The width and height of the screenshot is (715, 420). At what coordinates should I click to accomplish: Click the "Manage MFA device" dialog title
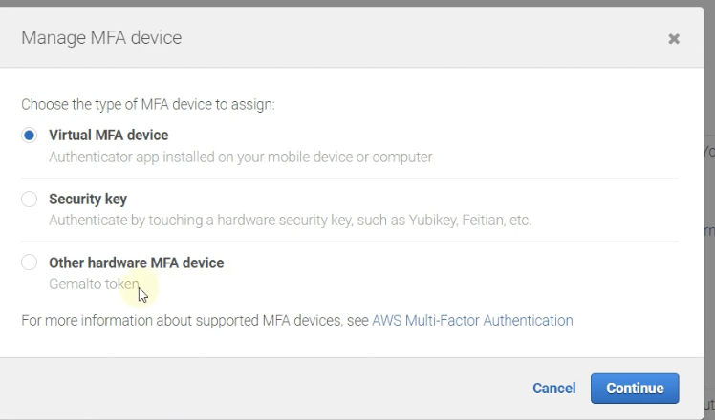coord(101,38)
